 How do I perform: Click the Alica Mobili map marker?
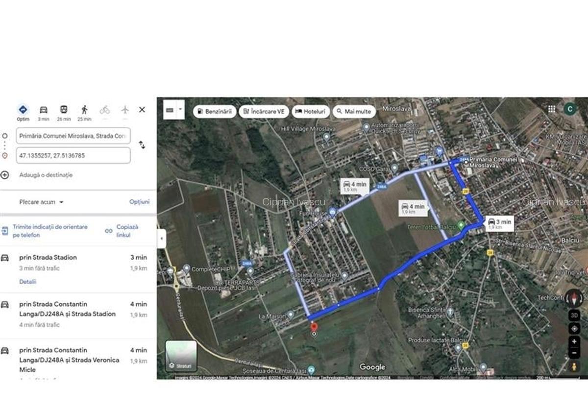click(483, 367)
